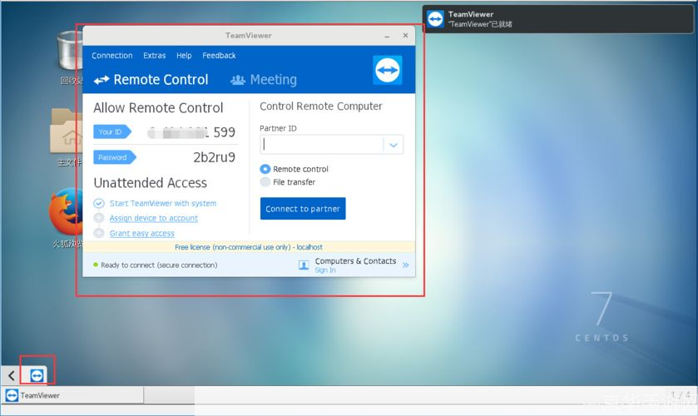Select the File transfer radio button
This screenshot has width=698, height=416.
coord(265,182)
